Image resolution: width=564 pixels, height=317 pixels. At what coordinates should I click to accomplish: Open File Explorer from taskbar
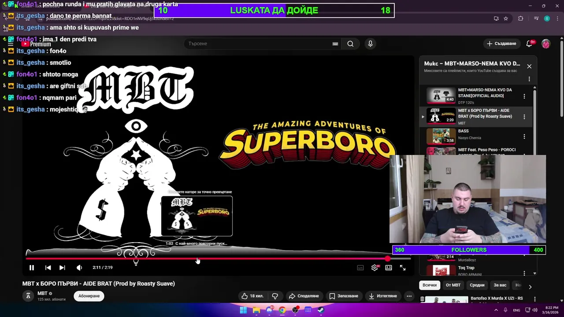pyautogui.click(x=256, y=310)
